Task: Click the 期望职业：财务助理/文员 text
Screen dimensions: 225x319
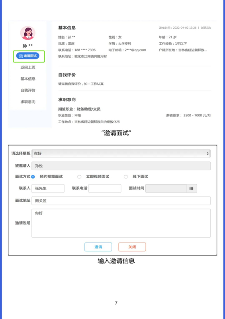Action: tap(79, 109)
